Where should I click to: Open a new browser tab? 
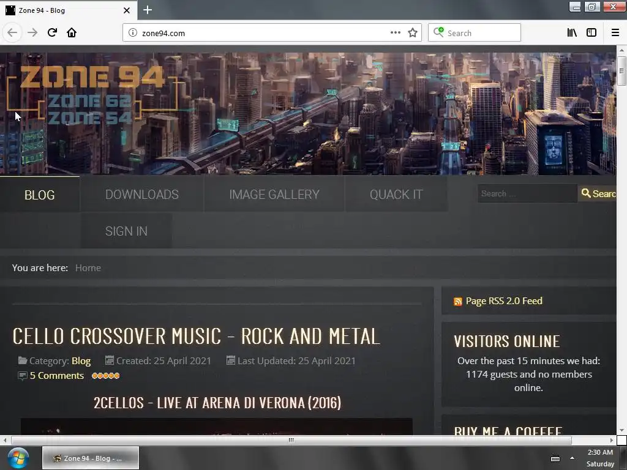click(148, 10)
